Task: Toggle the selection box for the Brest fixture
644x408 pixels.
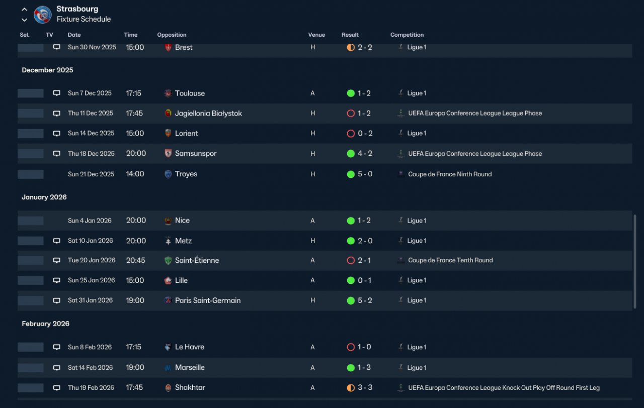Action: [x=31, y=47]
